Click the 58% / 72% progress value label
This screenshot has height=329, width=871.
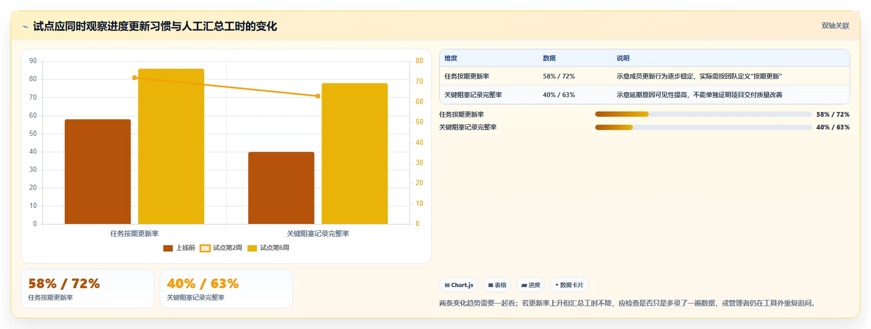(833, 115)
